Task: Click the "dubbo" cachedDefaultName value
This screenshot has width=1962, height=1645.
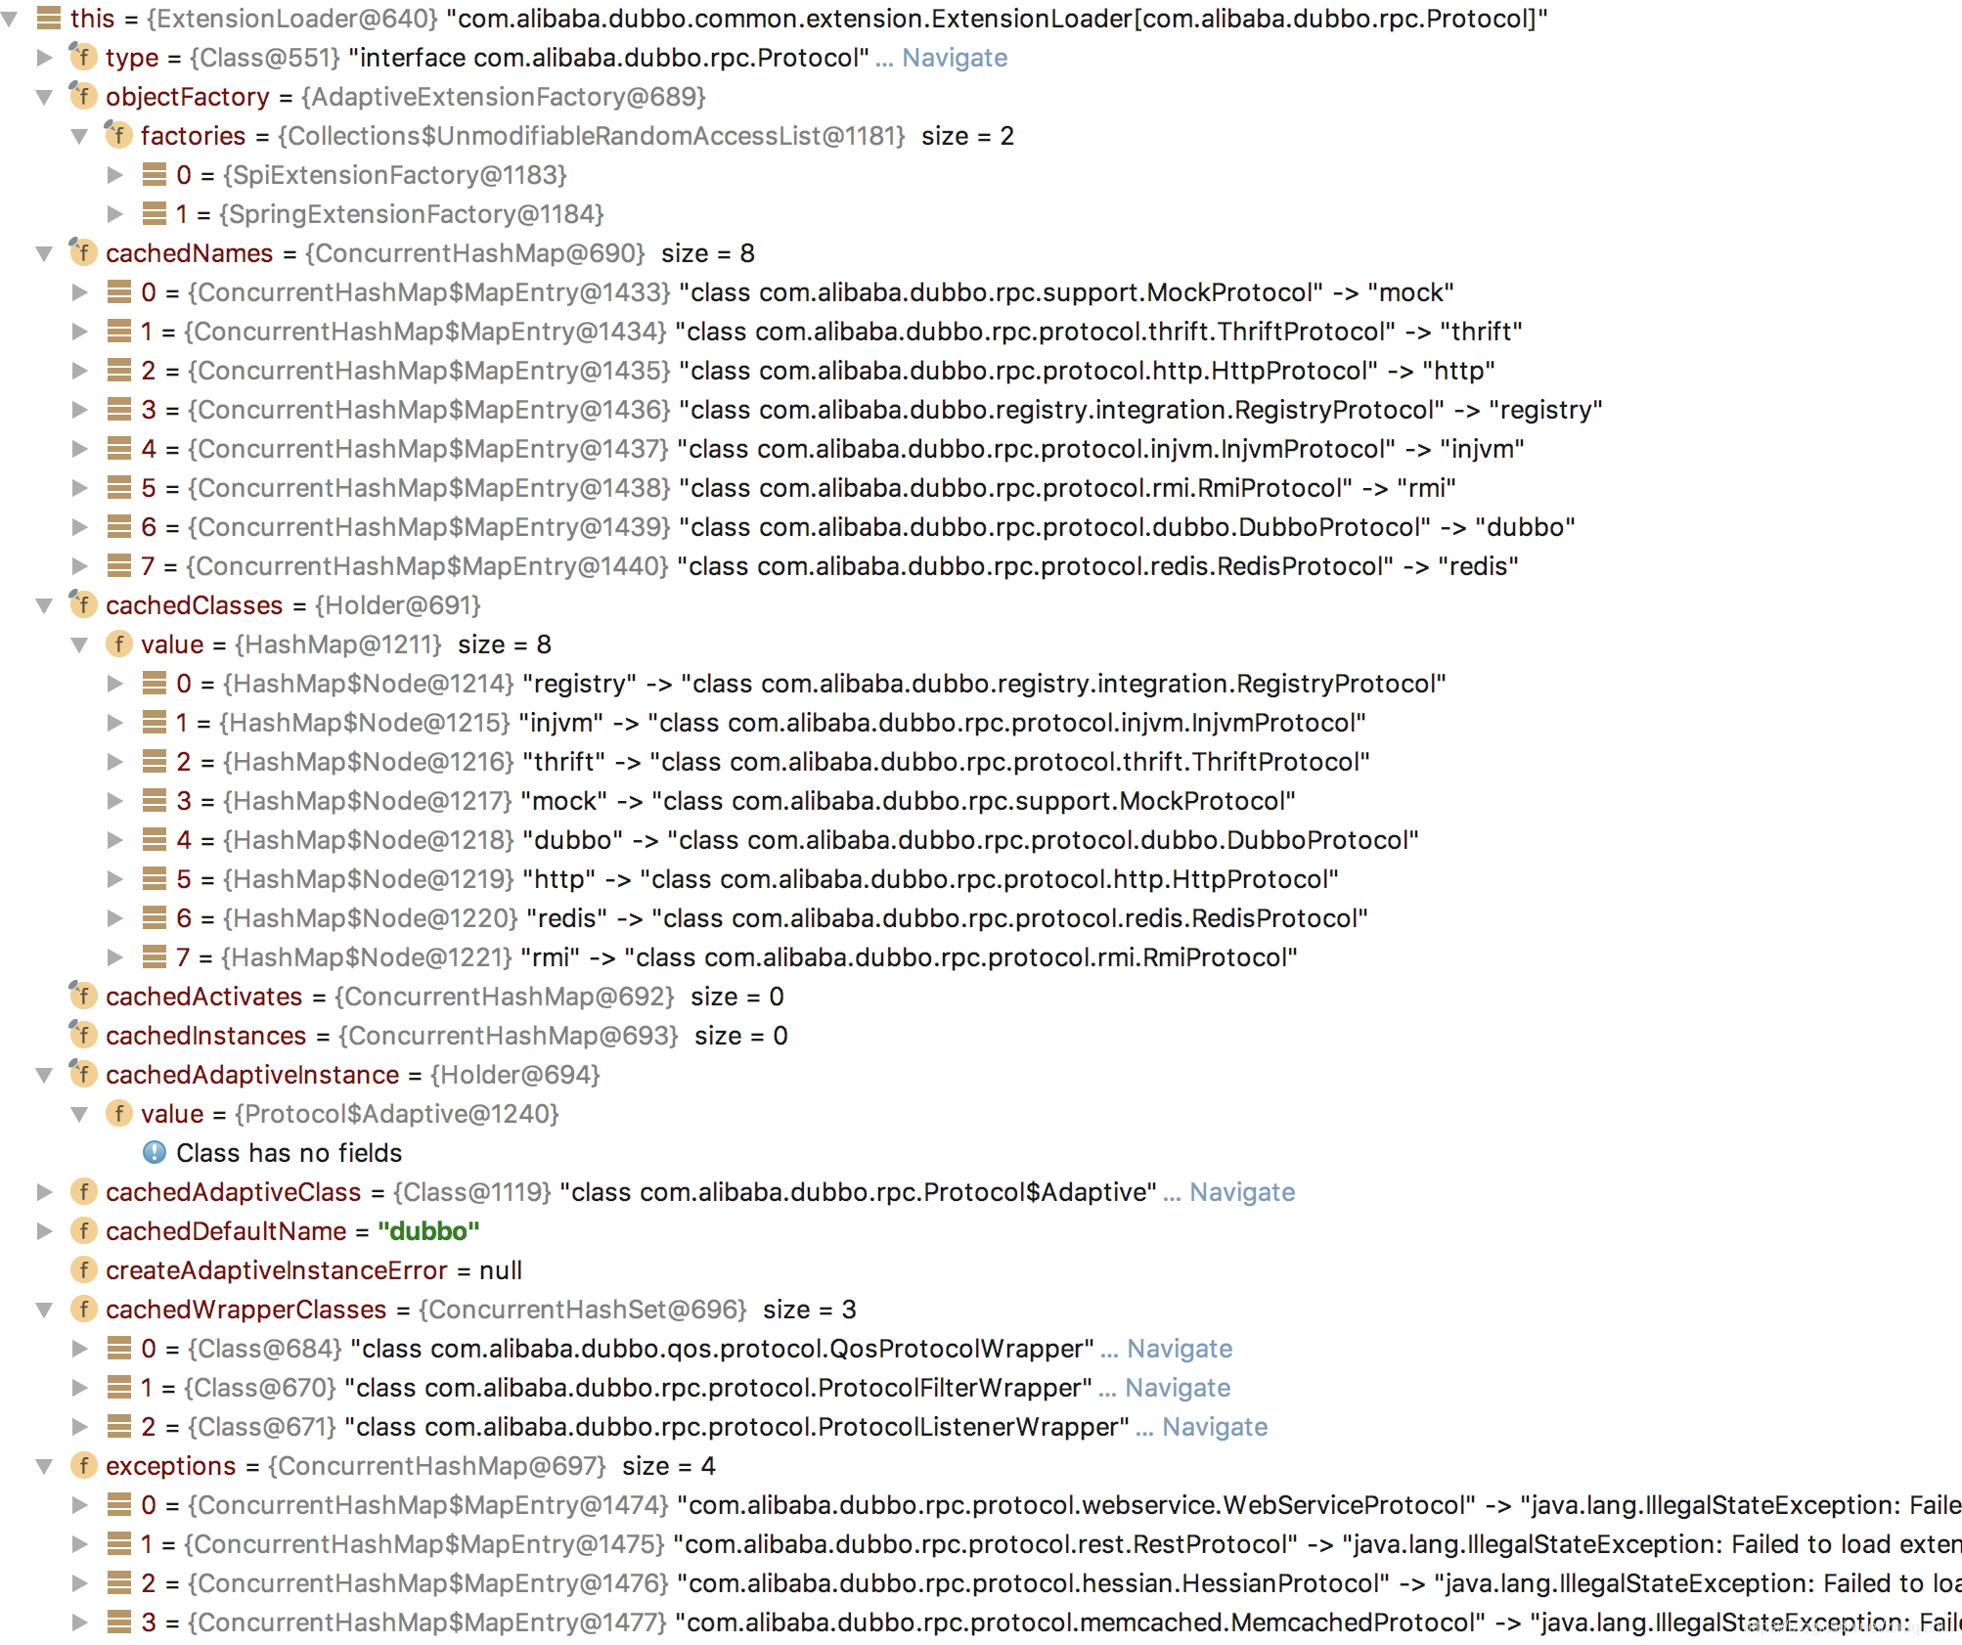Action: pyautogui.click(x=428, y=1231)
